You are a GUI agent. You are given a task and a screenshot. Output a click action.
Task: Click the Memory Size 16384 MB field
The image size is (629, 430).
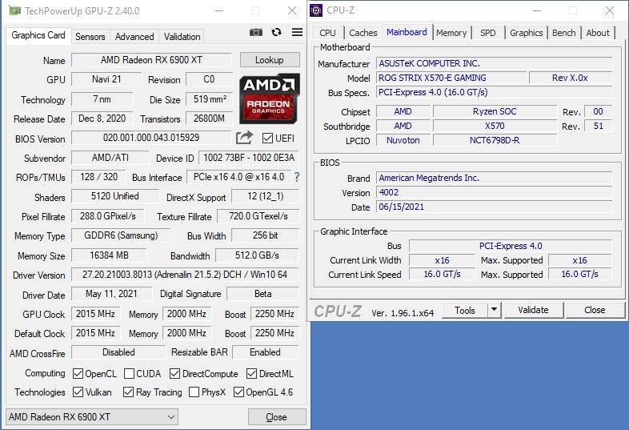(x=109, y=255)
